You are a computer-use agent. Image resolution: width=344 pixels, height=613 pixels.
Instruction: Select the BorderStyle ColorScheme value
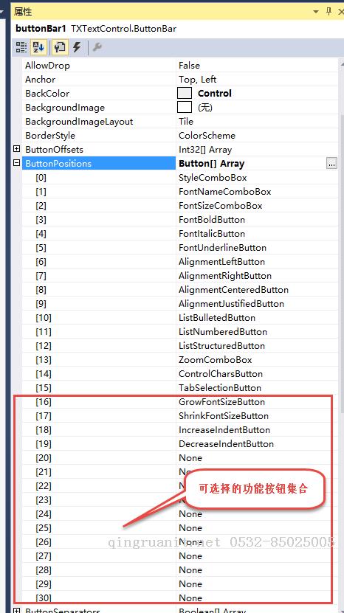(x=207, y=136)
